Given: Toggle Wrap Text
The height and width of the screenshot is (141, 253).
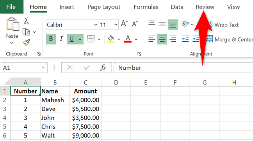Looking at the screenshot, I should coord(224,25).
